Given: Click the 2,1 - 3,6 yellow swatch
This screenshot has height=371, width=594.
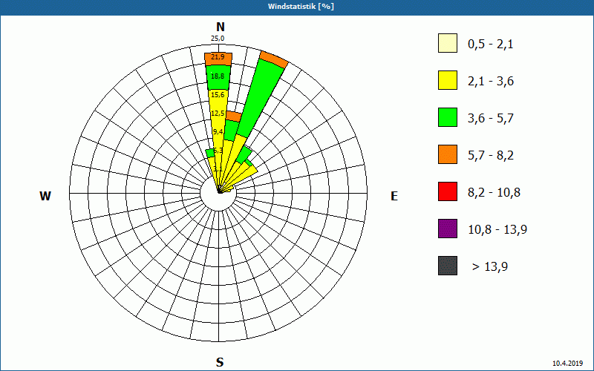Looking at the screenshot, I should tap(448, 80).
